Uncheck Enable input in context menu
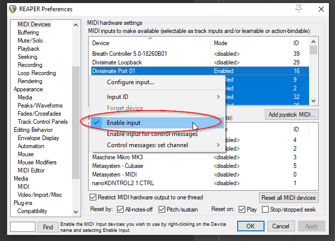335x241 pixels. (x=157, y=123)
